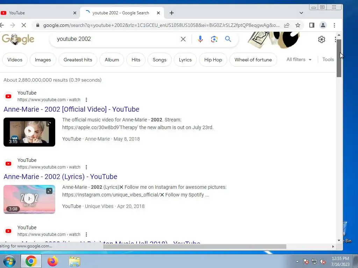This screenshot has width=358, height=268.
Task: Apply the Hip Hop filter chip
Action: tap(213, 60)
